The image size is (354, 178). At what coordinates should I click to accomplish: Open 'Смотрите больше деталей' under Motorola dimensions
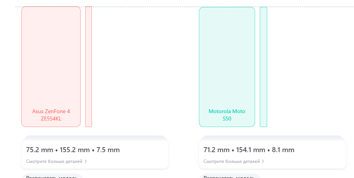[232, 161]
